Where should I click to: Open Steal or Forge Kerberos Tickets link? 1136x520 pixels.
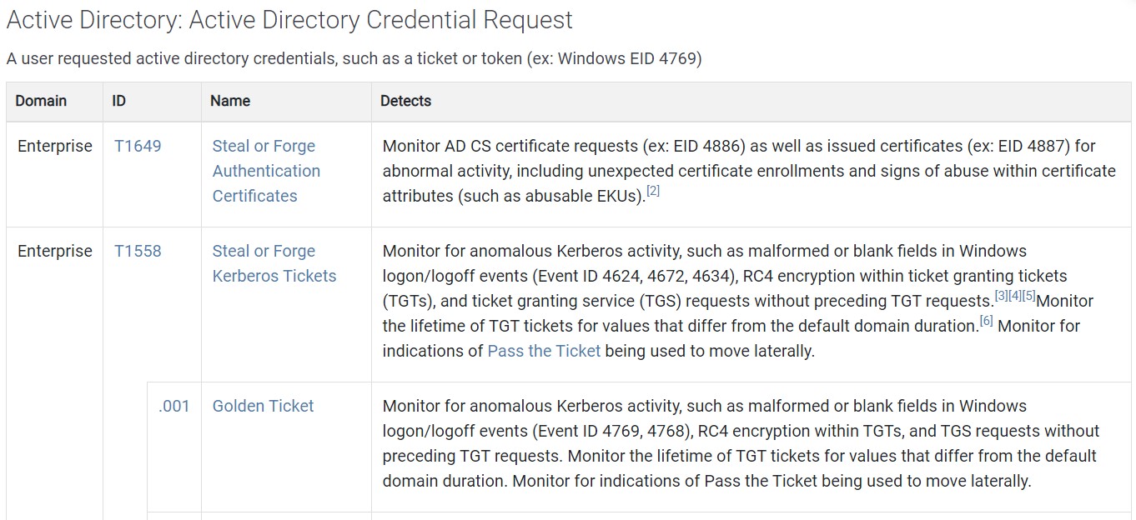(x=274, y=263)
